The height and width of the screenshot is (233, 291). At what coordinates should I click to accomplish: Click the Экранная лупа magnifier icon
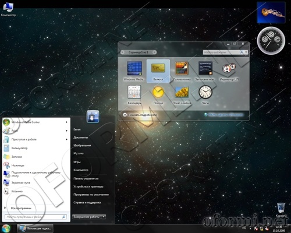point(6,183)
